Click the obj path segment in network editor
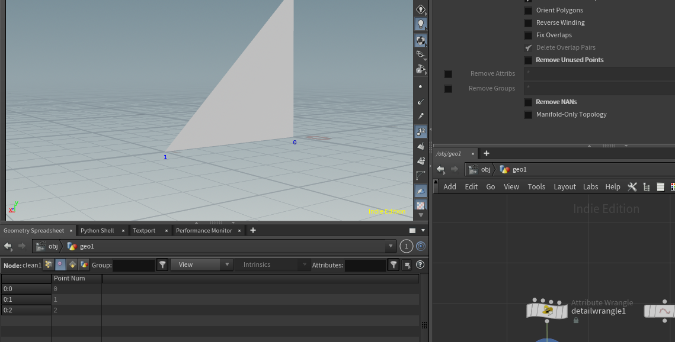Screen dimensions: 675x342 pyautogui.click(x=485, y=169)
